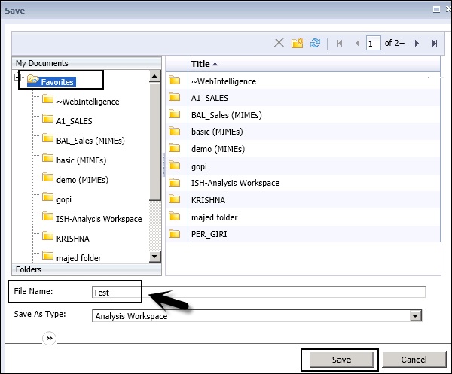
Task: Collapse the Favorites tree node
Action: [17, 77]
